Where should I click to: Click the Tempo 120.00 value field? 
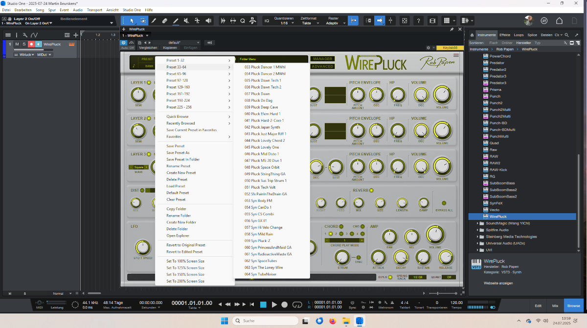(456, 303)
